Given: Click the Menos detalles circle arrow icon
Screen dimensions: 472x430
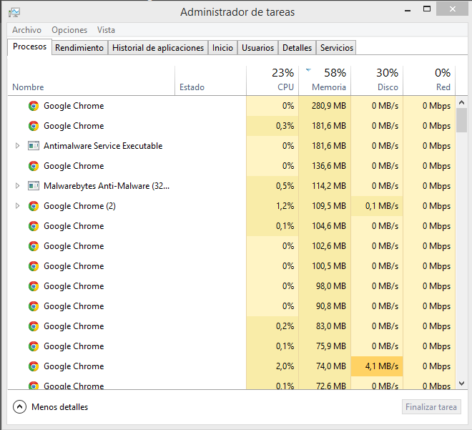Looking at the screenshot, I should coord(19,407).
